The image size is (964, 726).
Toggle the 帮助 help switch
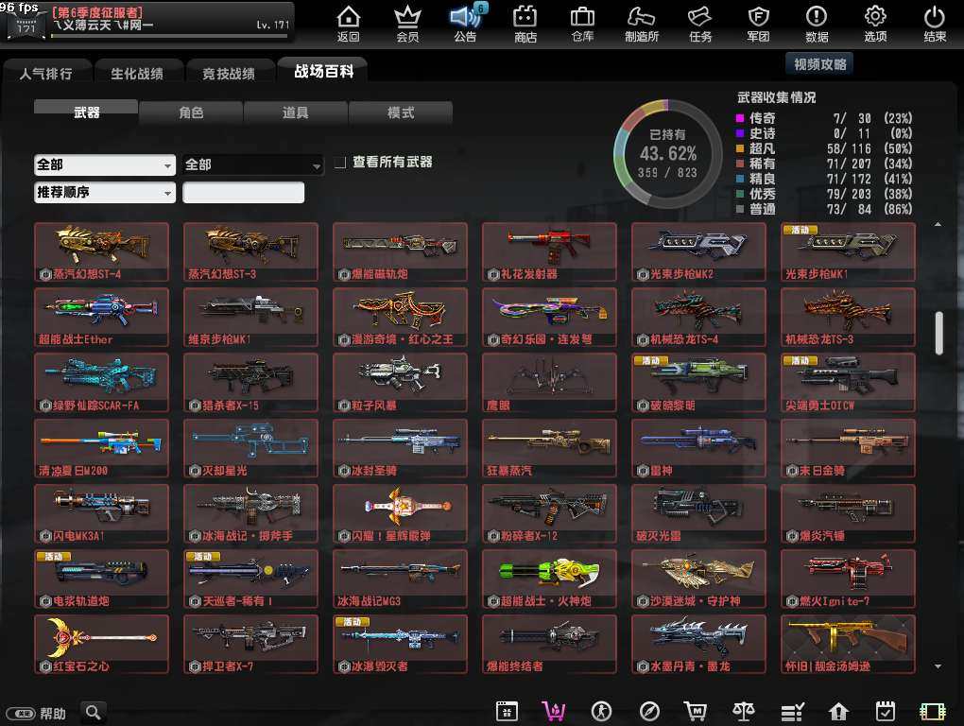tap(20, 713)
